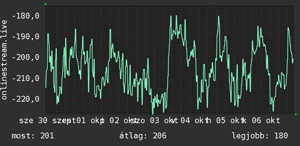Click the green arrow atop the y-axis
This screenshot has width=300, height=146.
click(x=46, y=4)
